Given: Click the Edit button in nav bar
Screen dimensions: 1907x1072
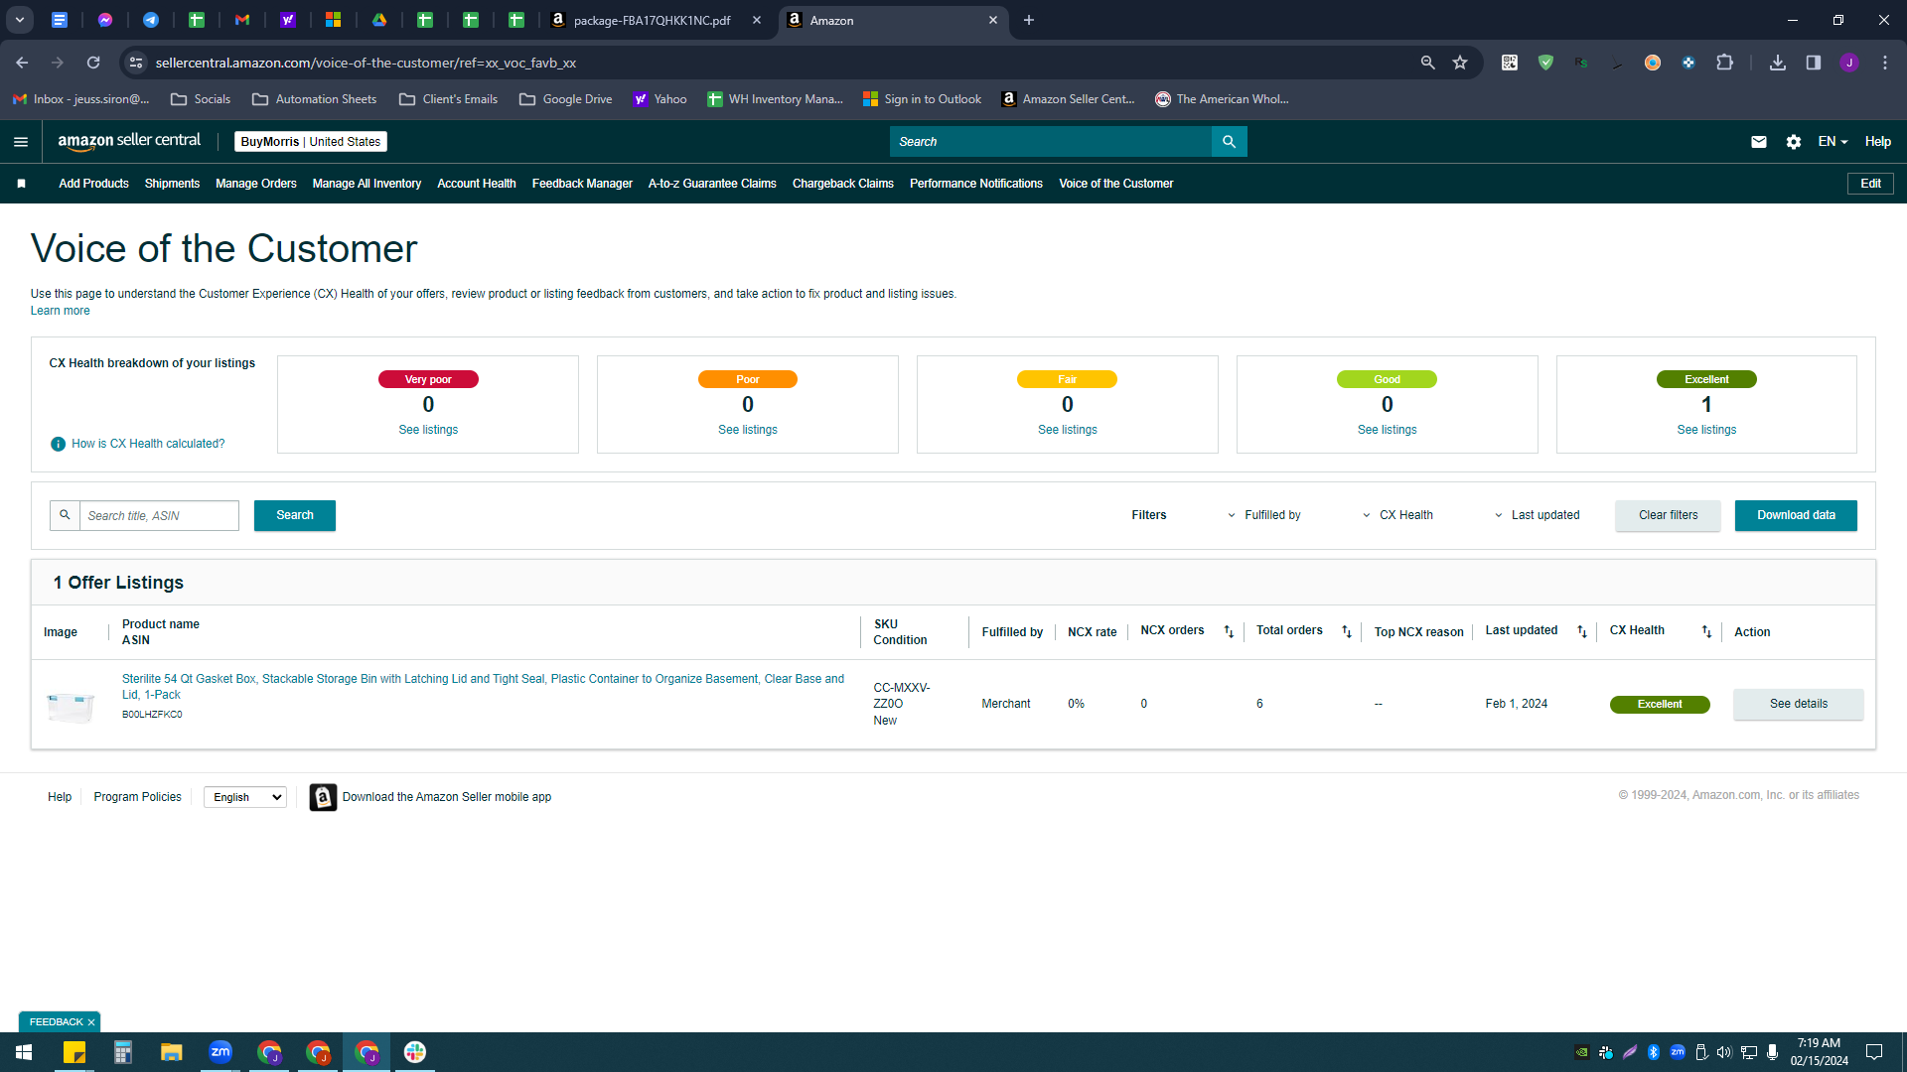Looking at the screenshot, I should (x=1870, y=184).
